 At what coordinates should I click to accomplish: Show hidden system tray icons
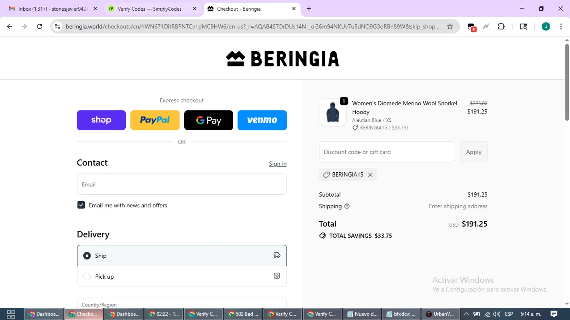[466, 314]
